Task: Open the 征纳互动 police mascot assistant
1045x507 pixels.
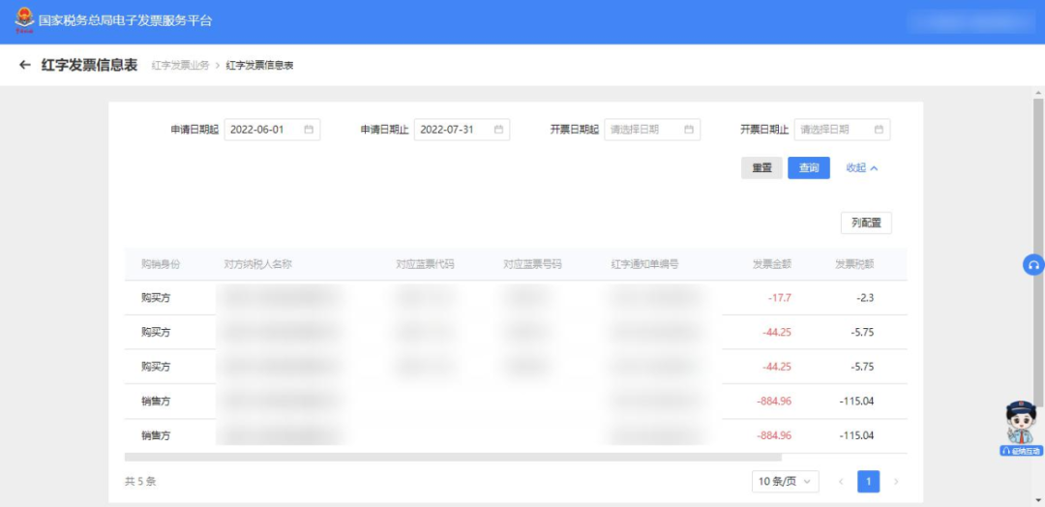Action: click(1021, 428)
